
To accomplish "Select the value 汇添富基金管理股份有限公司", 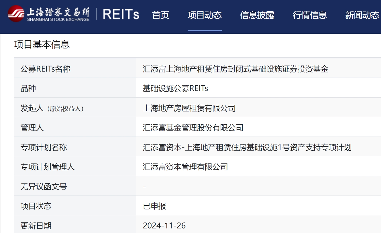I will [193, 127].
